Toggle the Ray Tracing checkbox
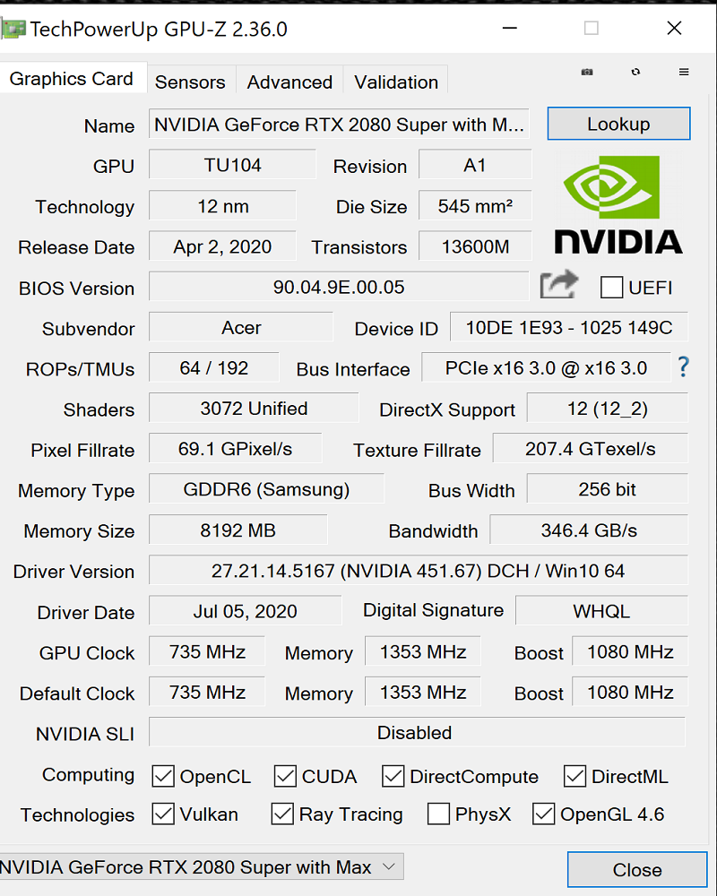Image resolution: width=717 pixels, height=896 pixels. click(282, 814)
